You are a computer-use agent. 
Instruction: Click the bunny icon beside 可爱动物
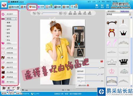(3, 53)
